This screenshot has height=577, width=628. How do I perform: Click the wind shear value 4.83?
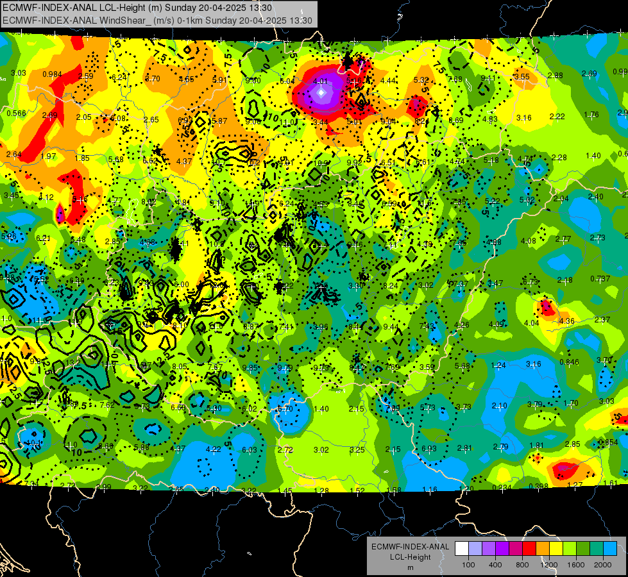[x=489, y=119]
